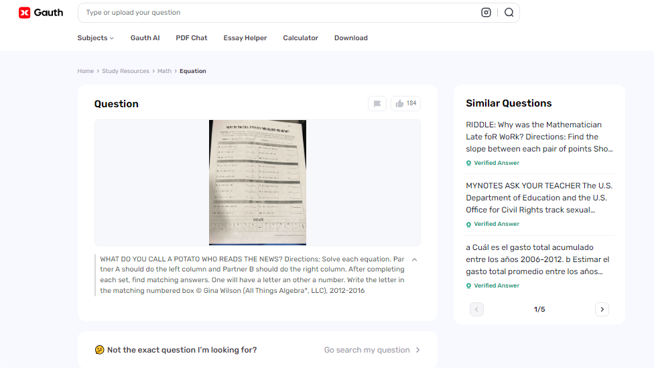Click the magnifier search icon
This screenshot has height=368, width=654.
509,12
